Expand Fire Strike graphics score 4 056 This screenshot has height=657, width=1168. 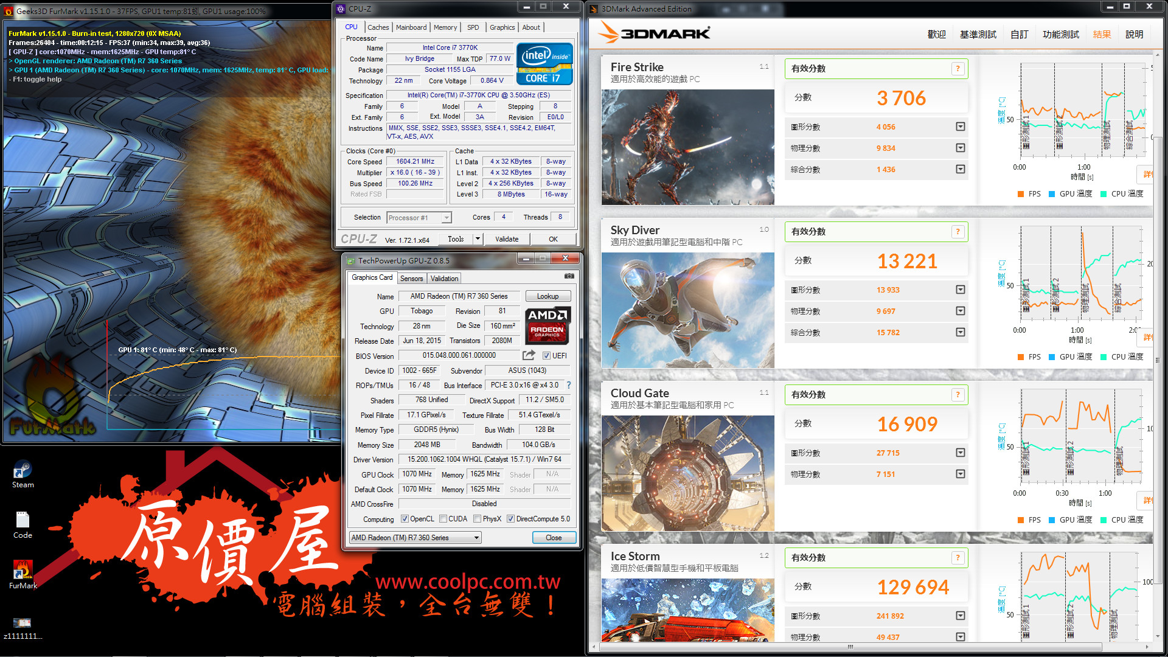coord(961,127)
